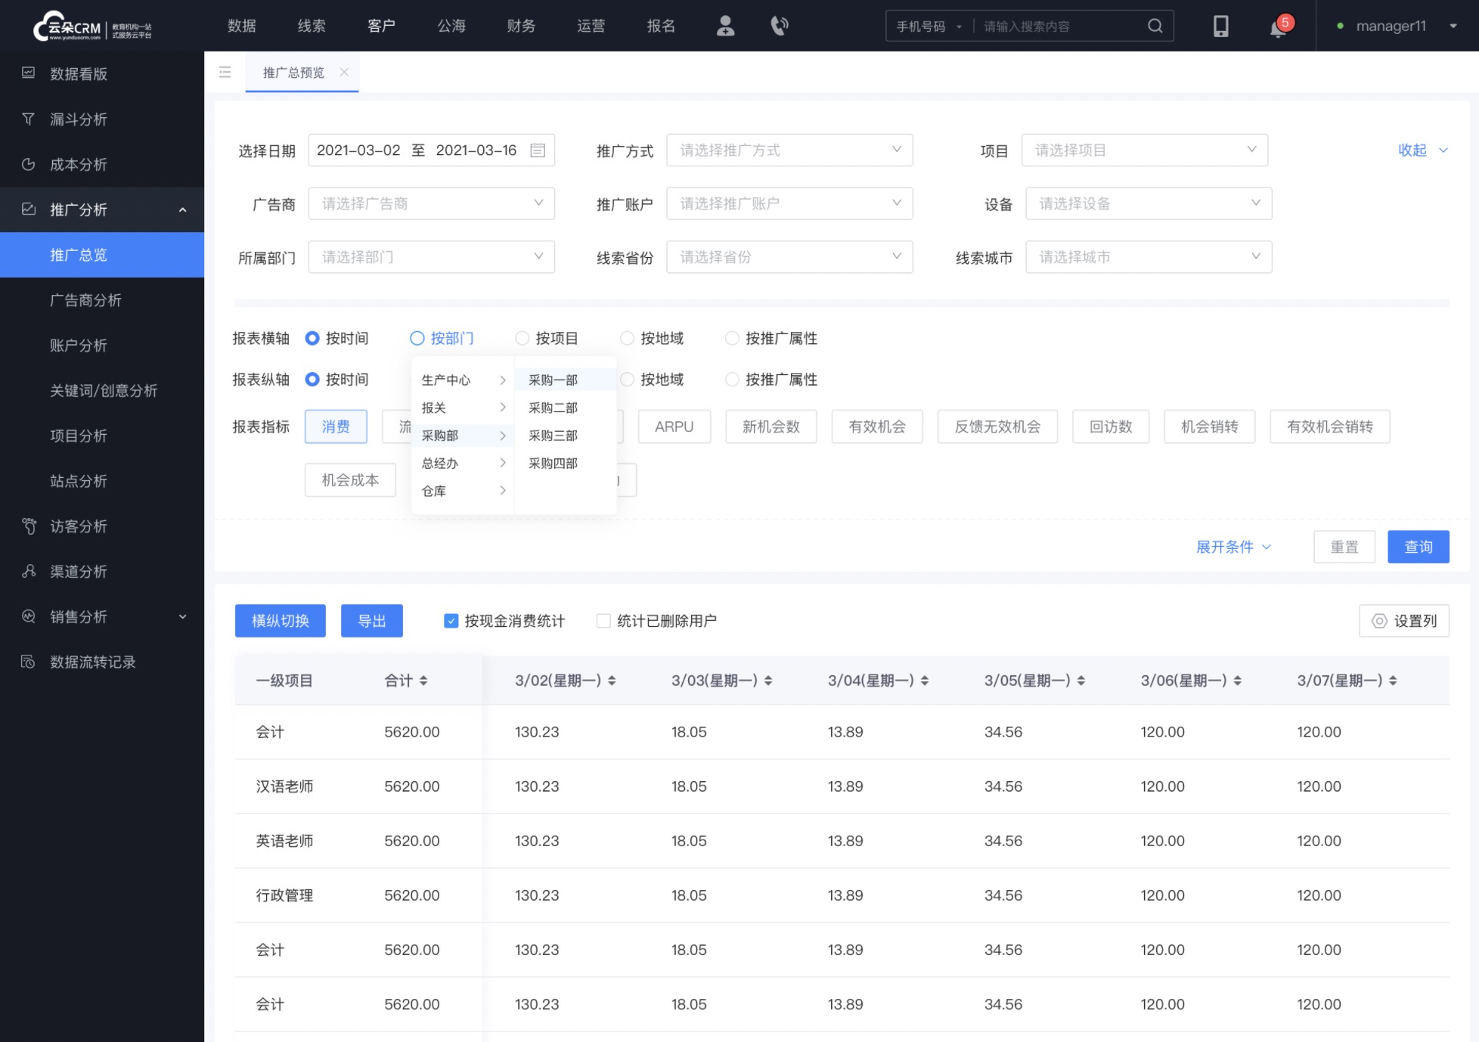Click the 成本分析 cost analysis icon
The height and width of the screenshot is (1042, 1479).
pyautogui.click(x=29, y=163)
